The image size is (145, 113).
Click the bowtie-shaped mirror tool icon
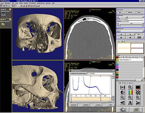[123, 87]
